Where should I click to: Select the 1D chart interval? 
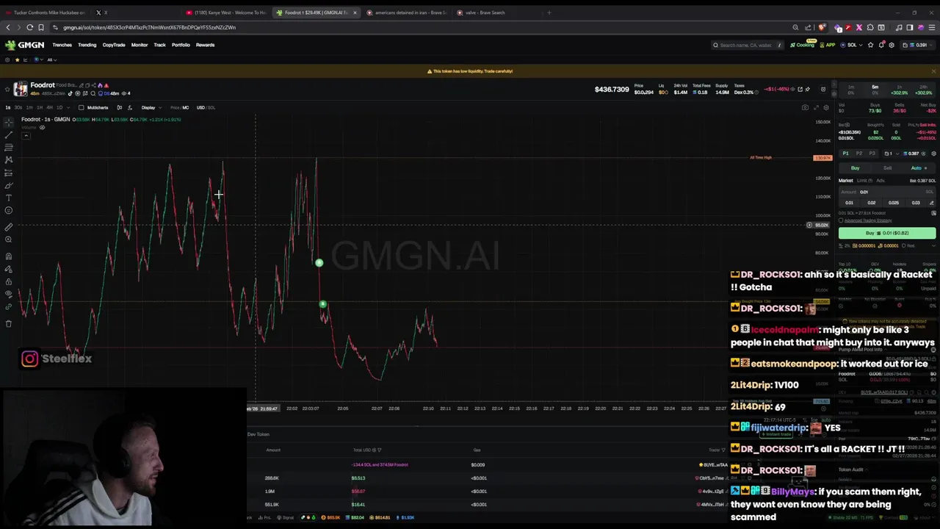[59, 108]
